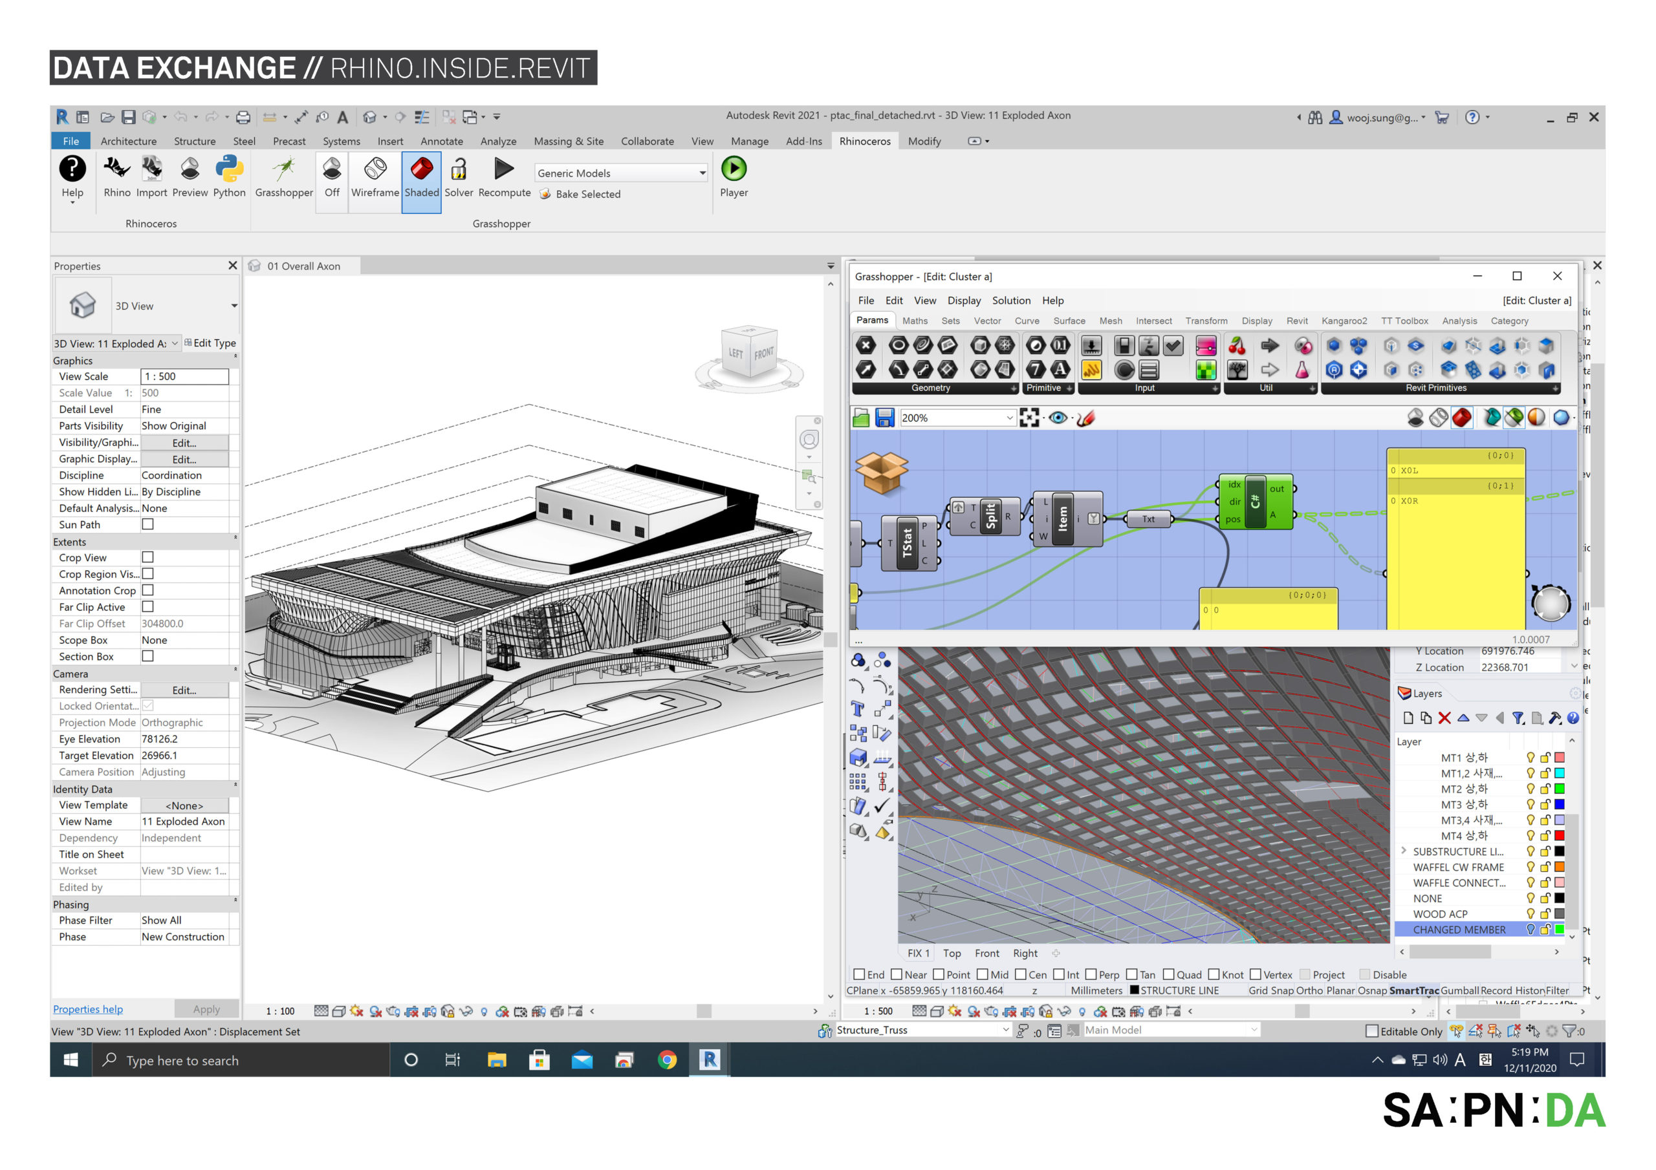Delete layer with red X in Layers panel

pyautogui.click(x=1444, y=718)
